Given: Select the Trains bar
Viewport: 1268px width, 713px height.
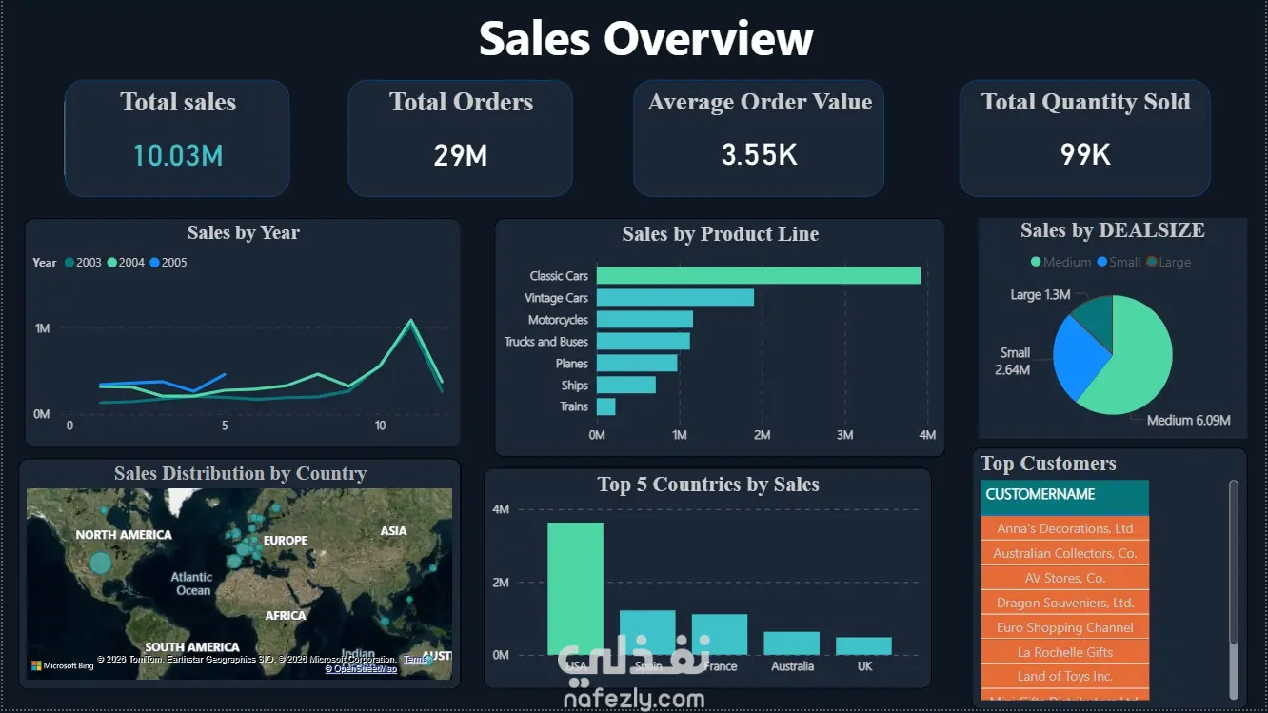Looking at the screenshot, I should [606, 406].
